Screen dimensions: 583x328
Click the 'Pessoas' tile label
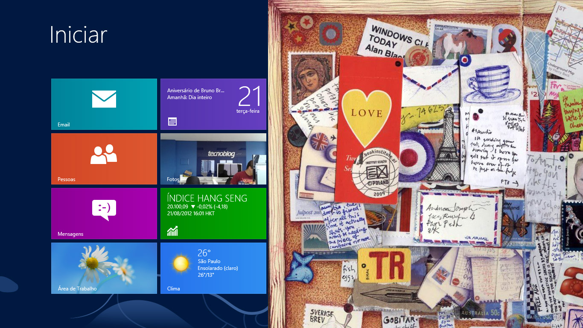67,179
